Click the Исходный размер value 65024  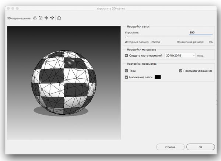click(155, 42)
